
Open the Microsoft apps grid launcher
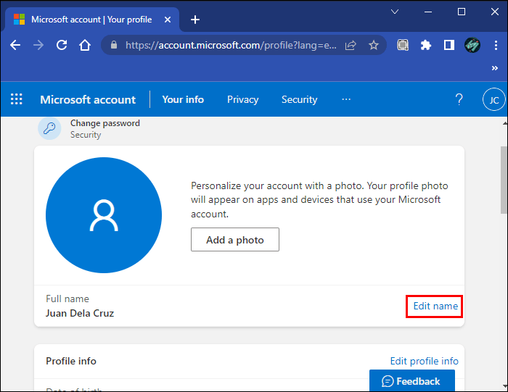tap(17, 99)
